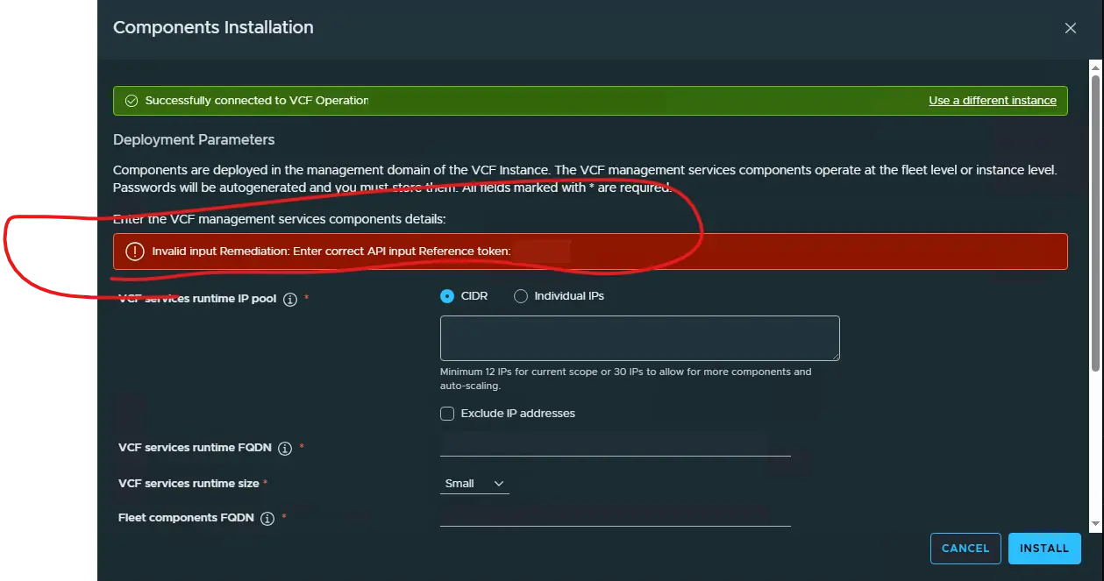Image resolution: width=1104 pixels, height=581 pixels.
Task: Click info icon next to VCF services runtime IP pool
Action: (290, 299)
